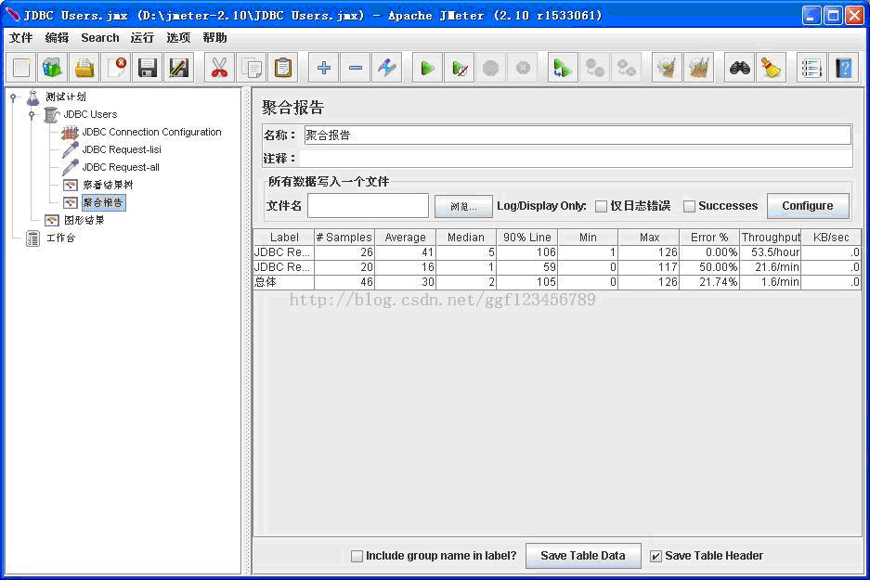Image resolution: width=870 pixels, height=580 pixels.
Task: Clear results with the Clear icon
Action: [667, 68]
